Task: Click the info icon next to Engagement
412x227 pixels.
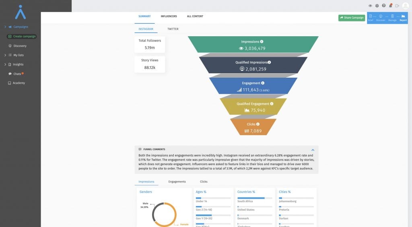Action: click(263, 83)
